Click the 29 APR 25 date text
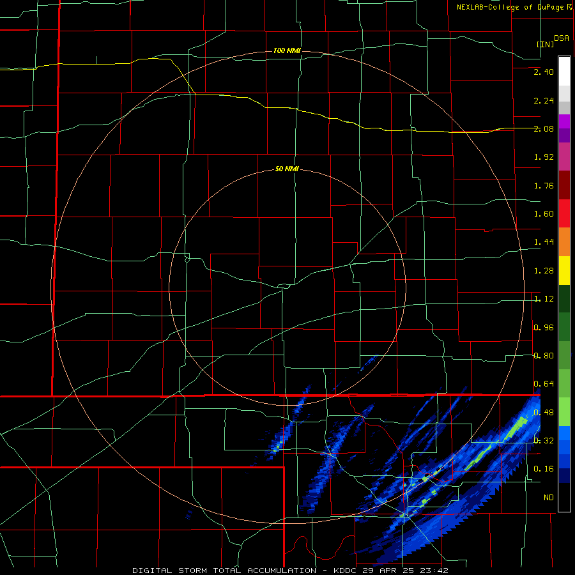The height and width of the screenshot is (575, 575). (x=393, y=571)
